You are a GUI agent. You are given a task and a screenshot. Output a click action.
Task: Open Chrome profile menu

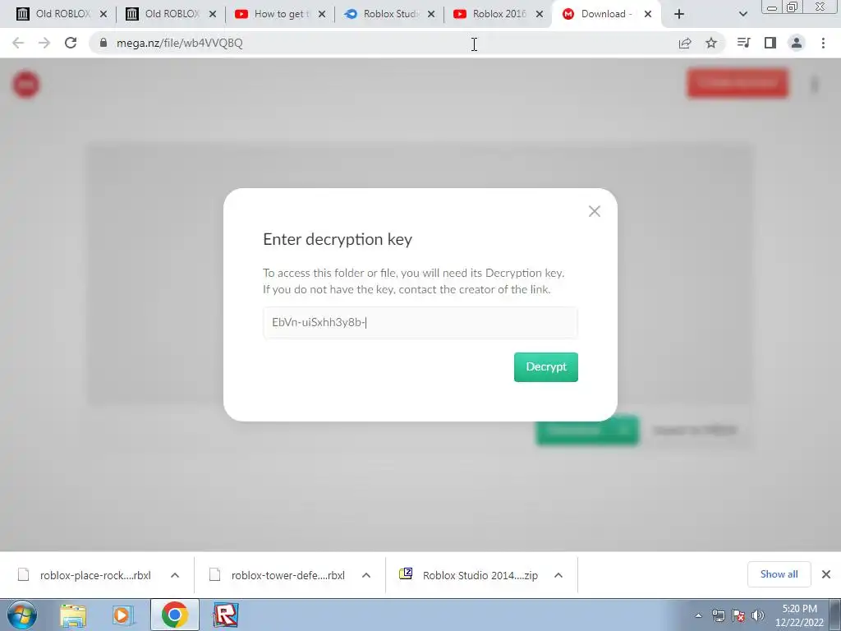(797, 43)
